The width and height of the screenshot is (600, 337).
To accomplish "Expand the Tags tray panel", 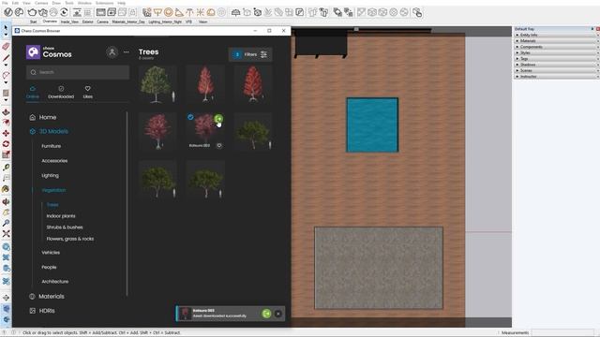I will tap(556, 58).
